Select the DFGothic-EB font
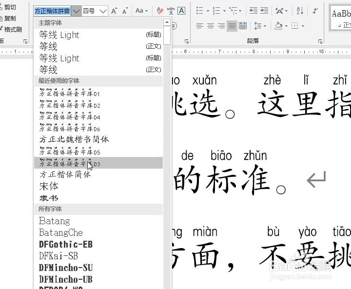 (x=98, y=244)
